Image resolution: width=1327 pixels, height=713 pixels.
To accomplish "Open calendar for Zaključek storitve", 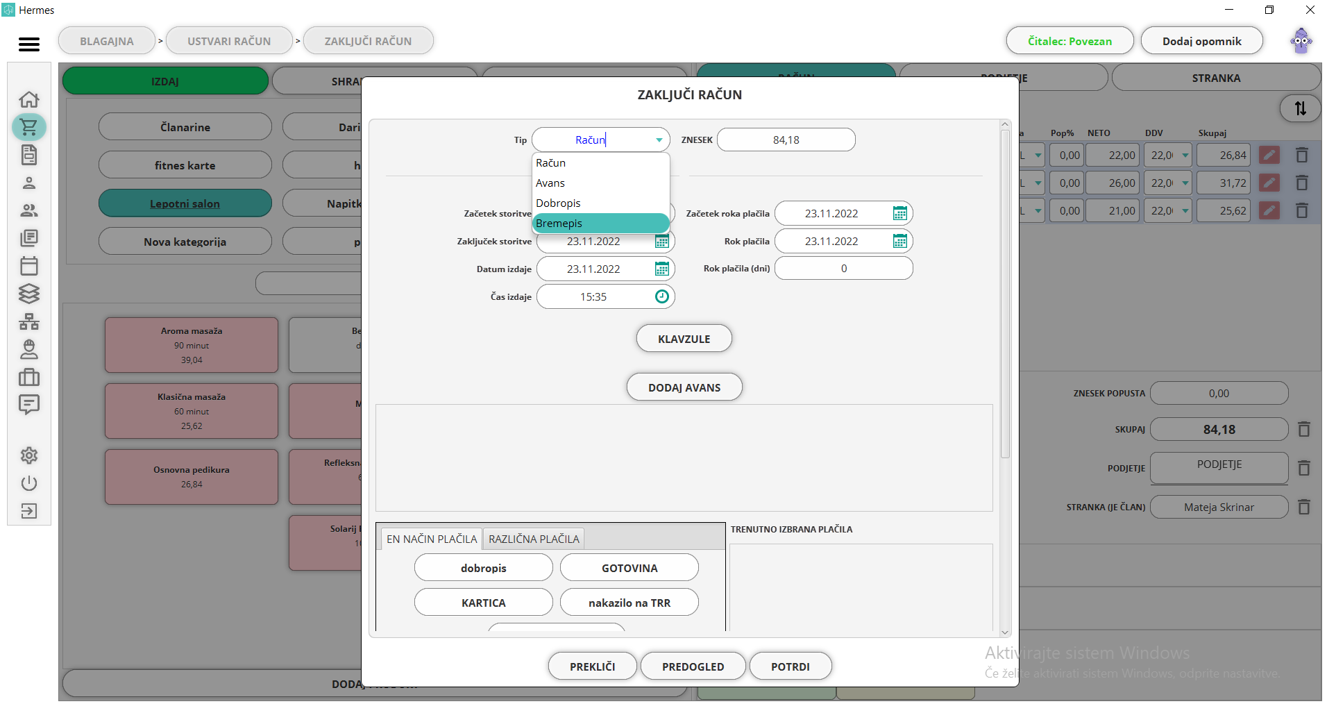I will click(661, 242).
